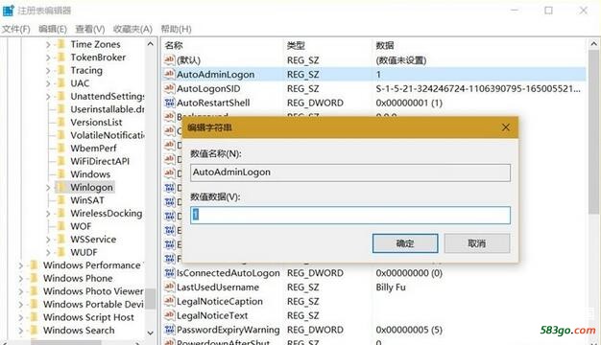Click the Time Zones folder icon
This screenshot has height=345, width=601.
(60, 44)
